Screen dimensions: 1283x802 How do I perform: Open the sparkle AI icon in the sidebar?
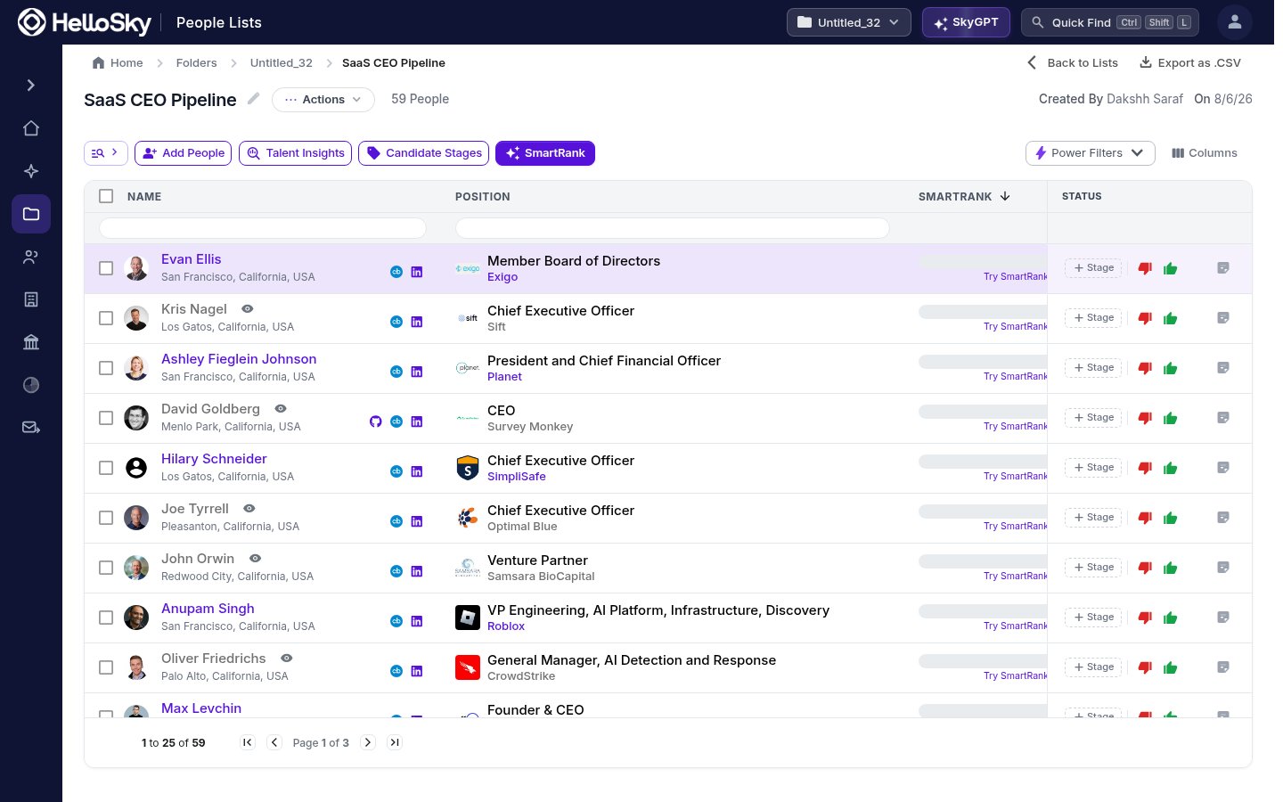(31, 171)
